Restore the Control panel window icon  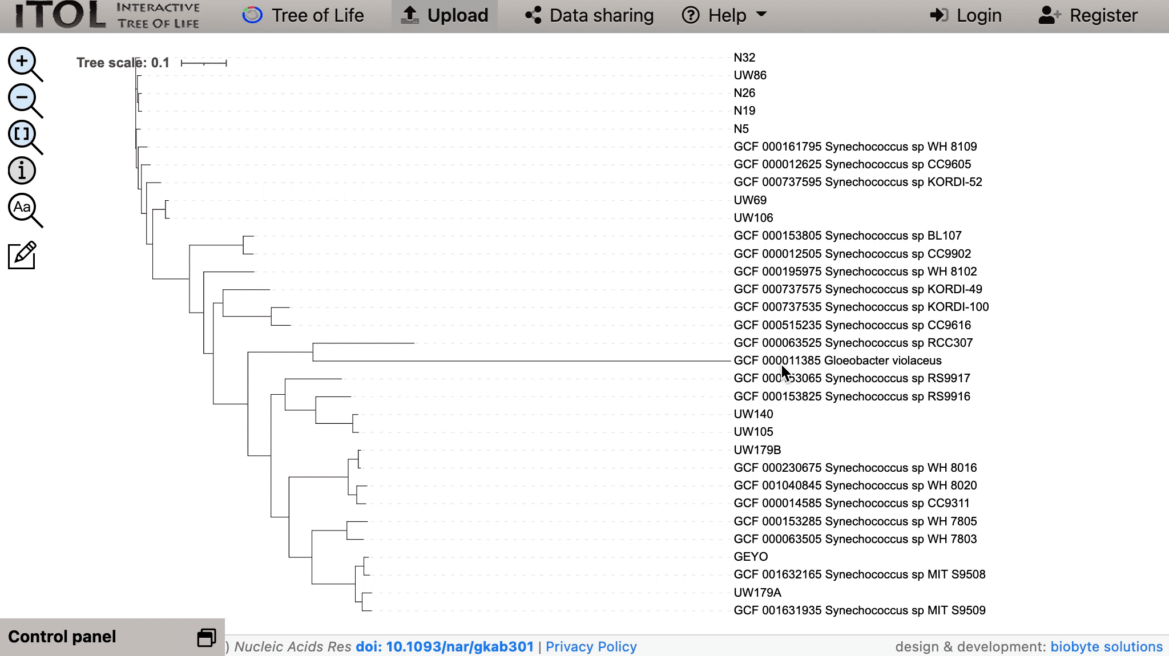(x=207, y=637)
